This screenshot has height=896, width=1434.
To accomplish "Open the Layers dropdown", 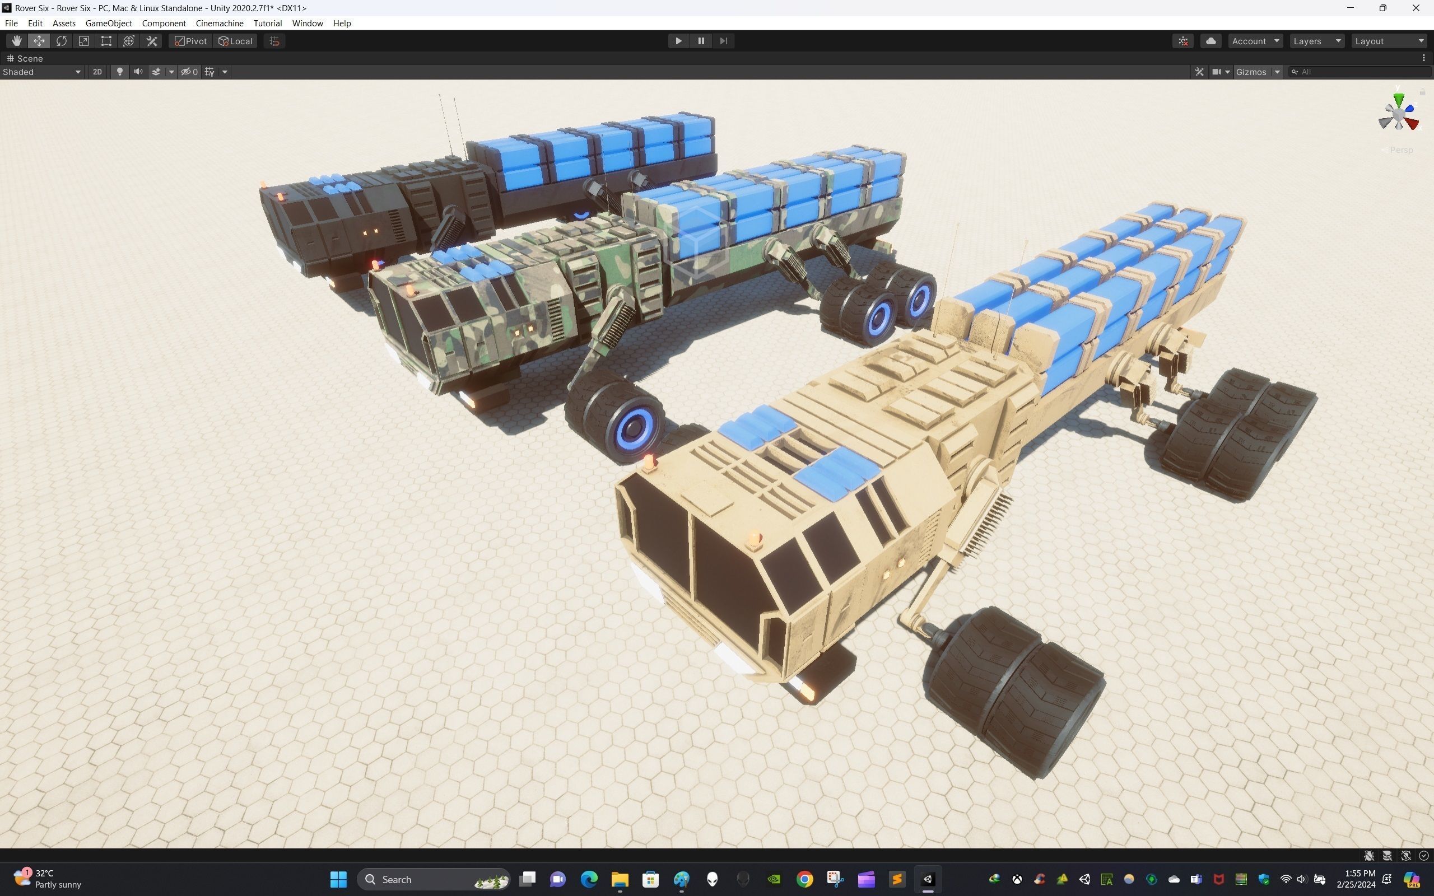I will (x=1317, y=41).
